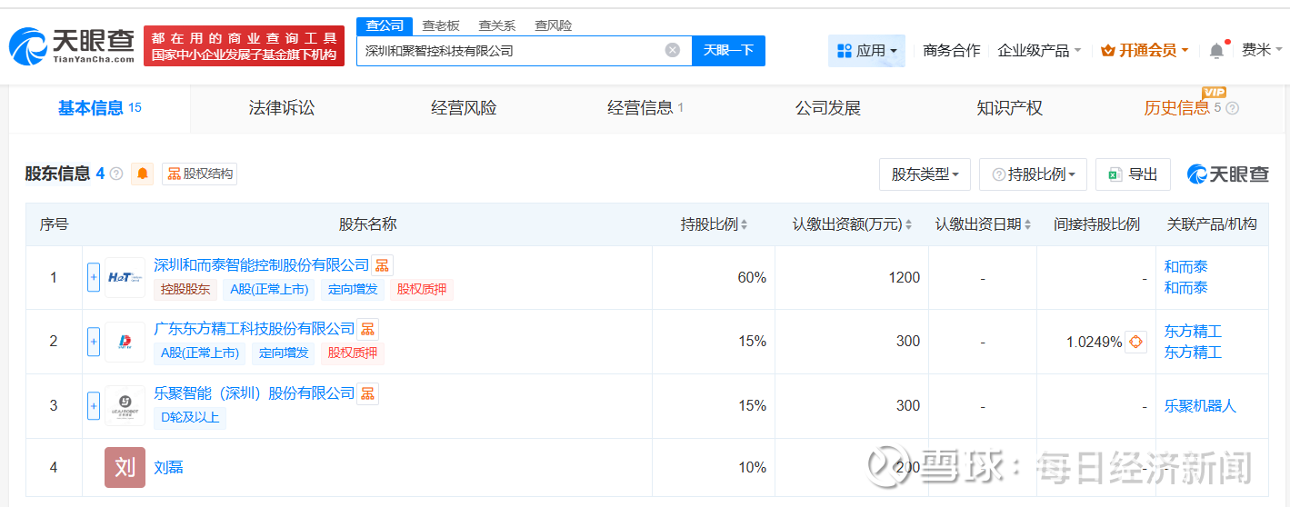Viewport: 1290px width, 507px height.
Task: Switch to the 查老板 search tab
Action: [x=441, y=25]
